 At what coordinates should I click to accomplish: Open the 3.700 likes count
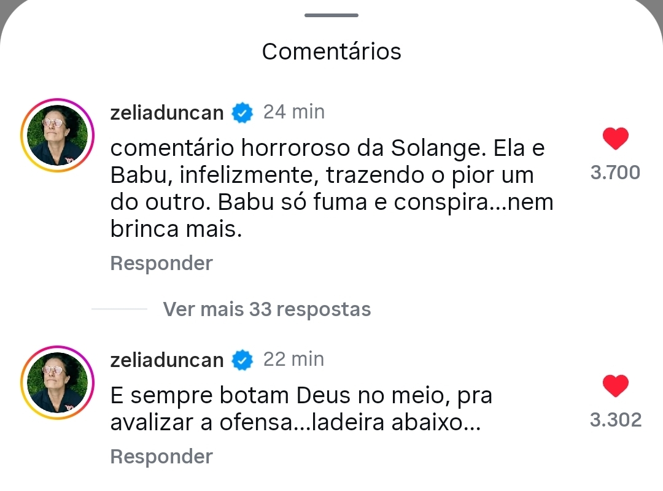tap(615, 173)
